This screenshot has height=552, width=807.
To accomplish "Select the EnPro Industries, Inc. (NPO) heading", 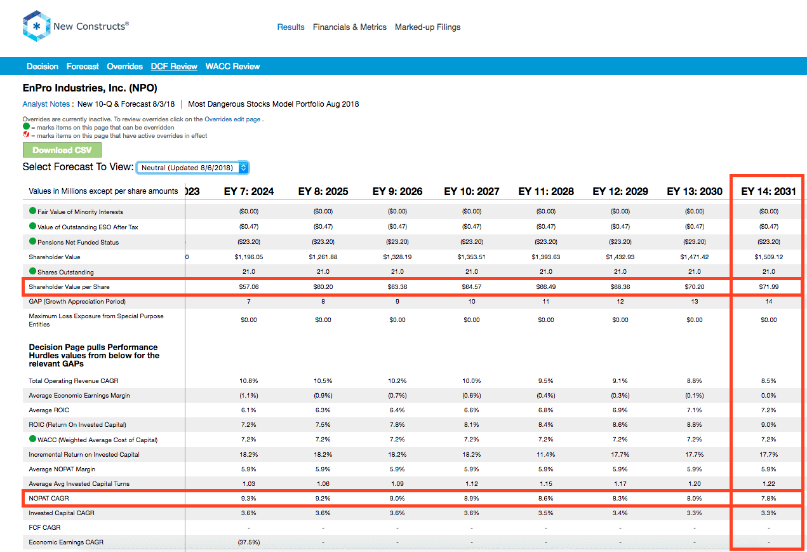I will [90, 88].
